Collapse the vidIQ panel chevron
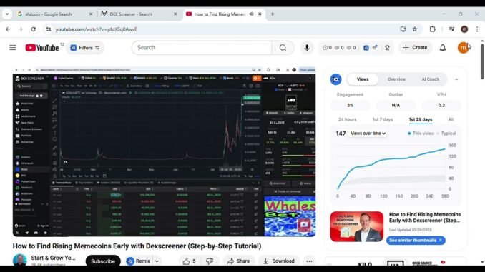The height and width of the screenshot is (272, 485). point(456,79)
